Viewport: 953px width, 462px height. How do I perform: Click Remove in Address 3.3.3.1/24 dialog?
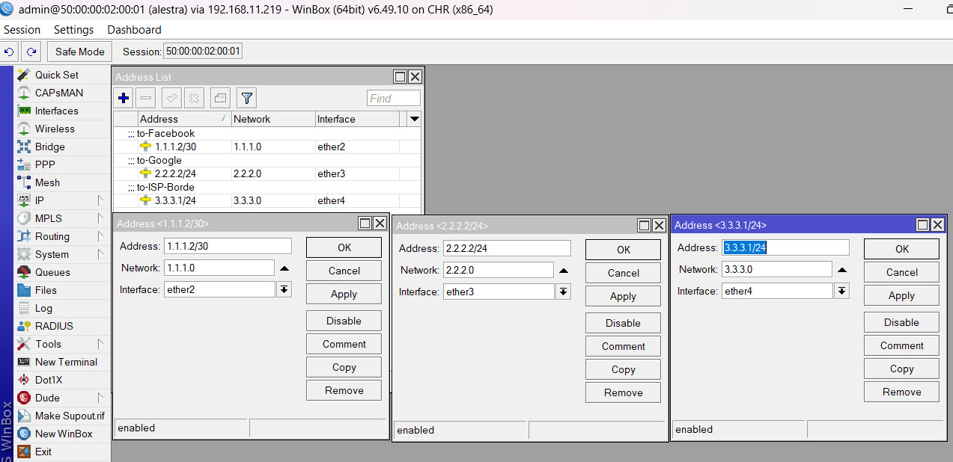tap(901, 392)
